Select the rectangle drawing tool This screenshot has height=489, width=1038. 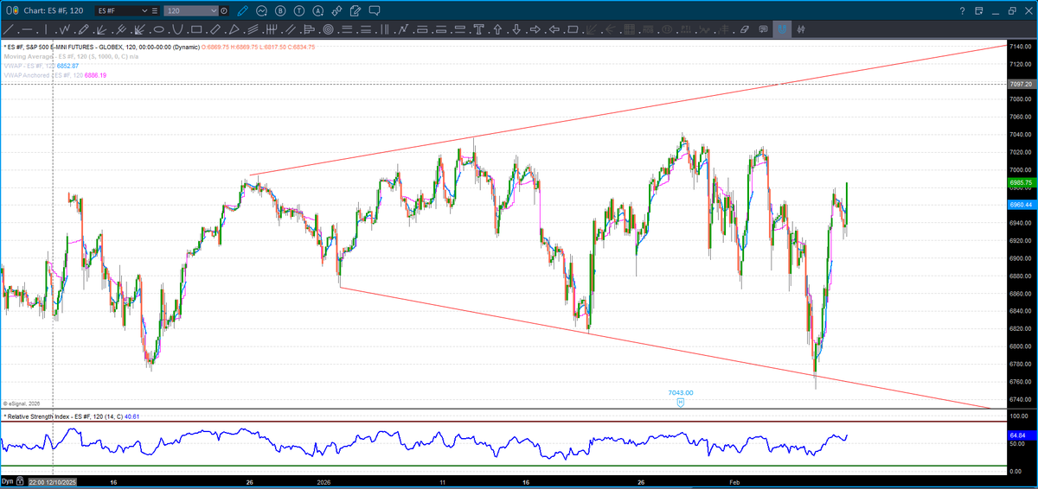196,29
